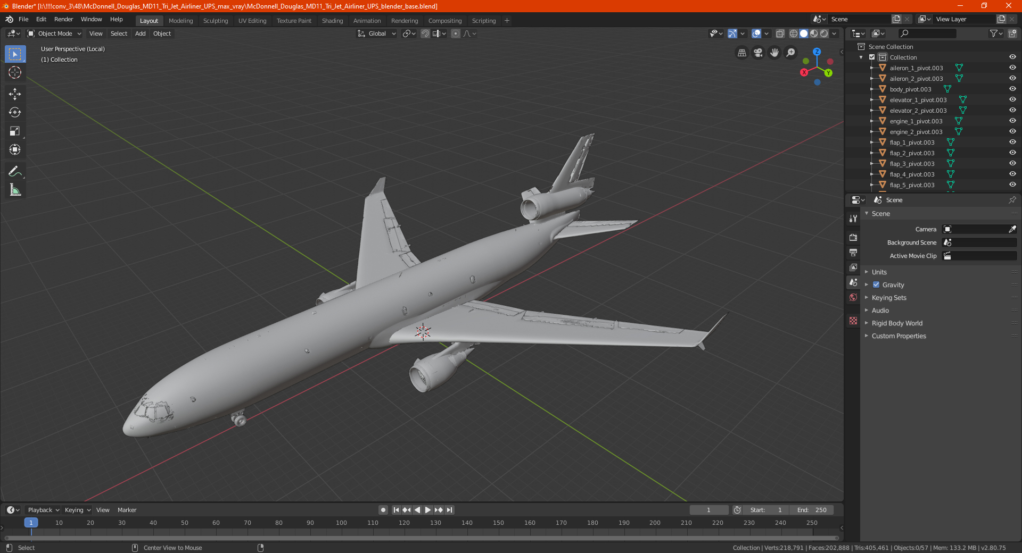Toggle viewport overlays button
This screenshot has width=1022, height=553.
(x=756, y=33)
